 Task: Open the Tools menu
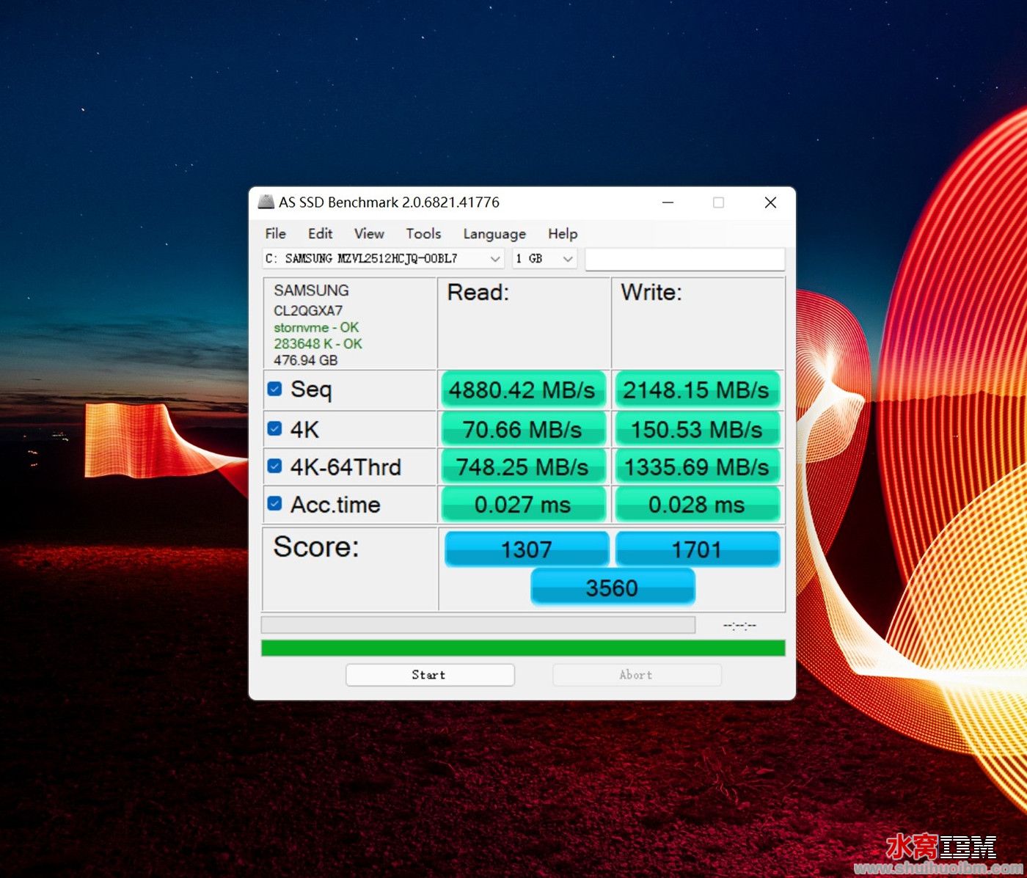423,233
